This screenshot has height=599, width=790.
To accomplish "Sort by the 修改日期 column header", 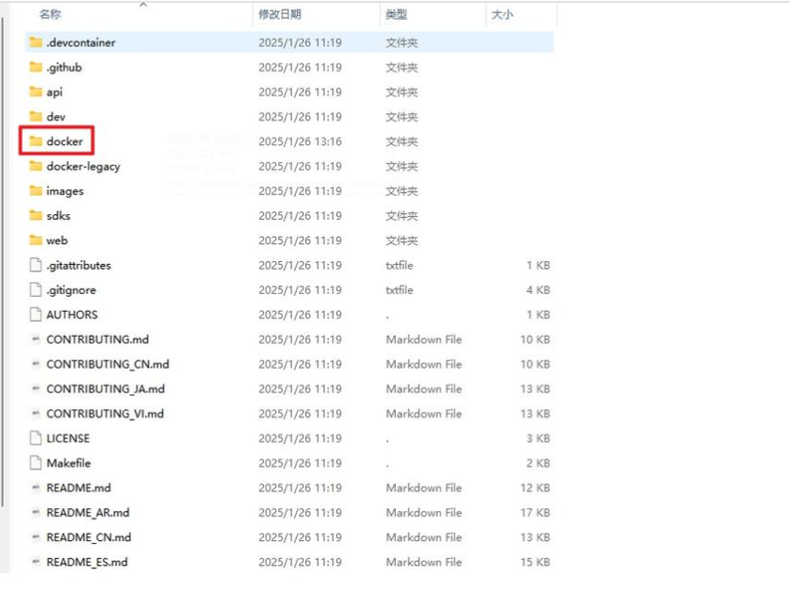I will (280, 15).
